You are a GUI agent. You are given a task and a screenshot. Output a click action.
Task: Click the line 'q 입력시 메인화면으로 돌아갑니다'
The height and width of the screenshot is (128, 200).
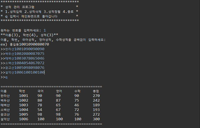coord(31,17)
